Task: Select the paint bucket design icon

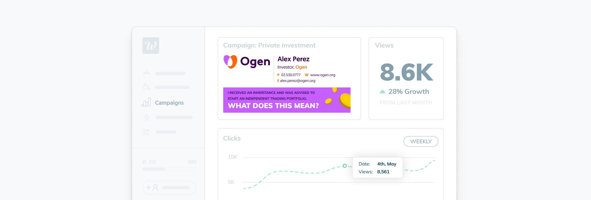Action: click(146, 87)
